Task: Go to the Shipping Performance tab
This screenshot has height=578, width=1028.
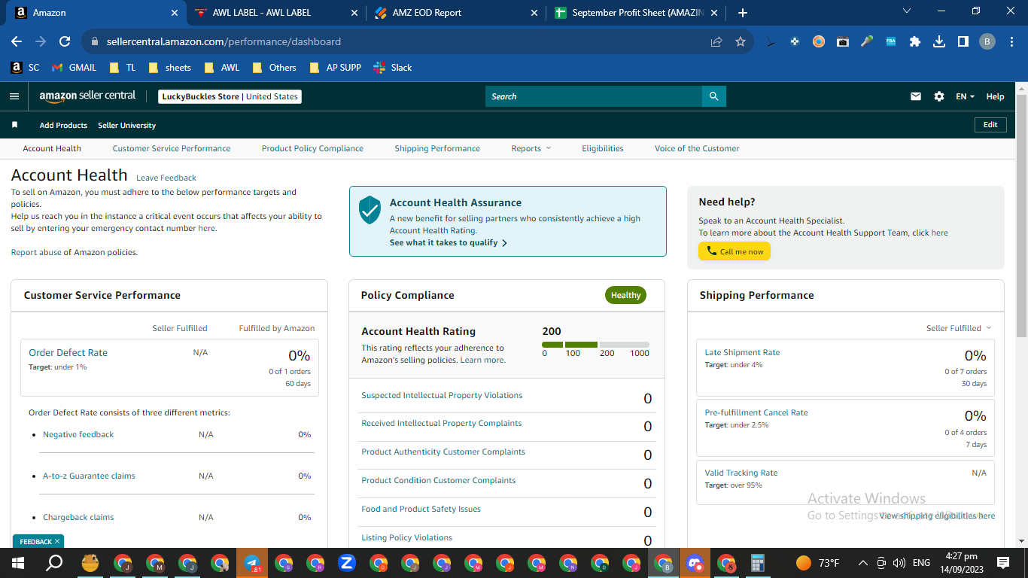Action: coord(437,148)
